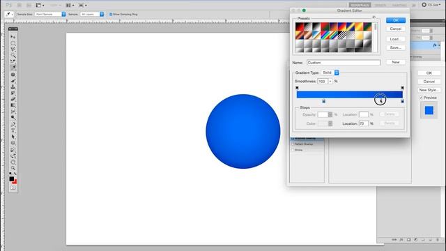
Task: Select the Clone Stamp tool
Action: tap(13, 86)
